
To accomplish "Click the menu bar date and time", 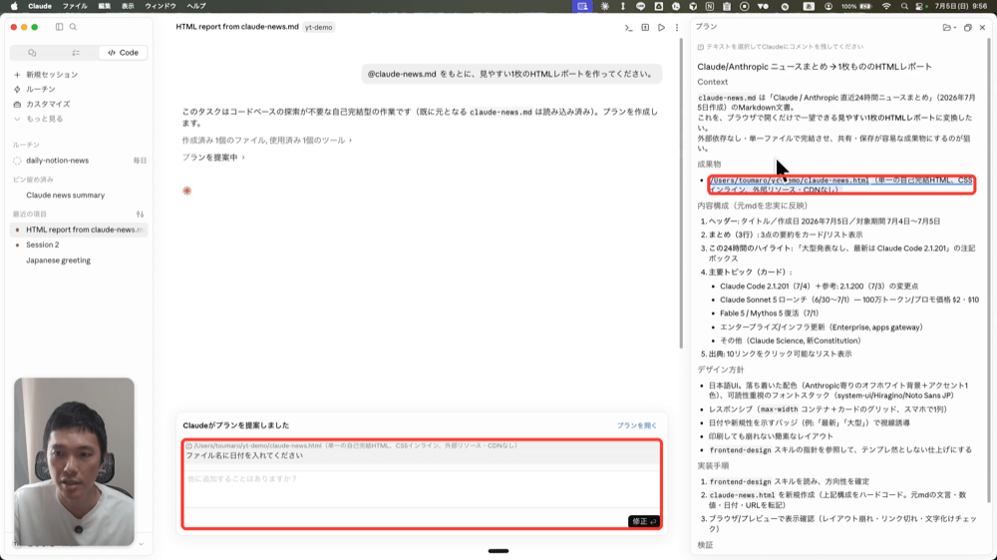I will tap(960, 6).
